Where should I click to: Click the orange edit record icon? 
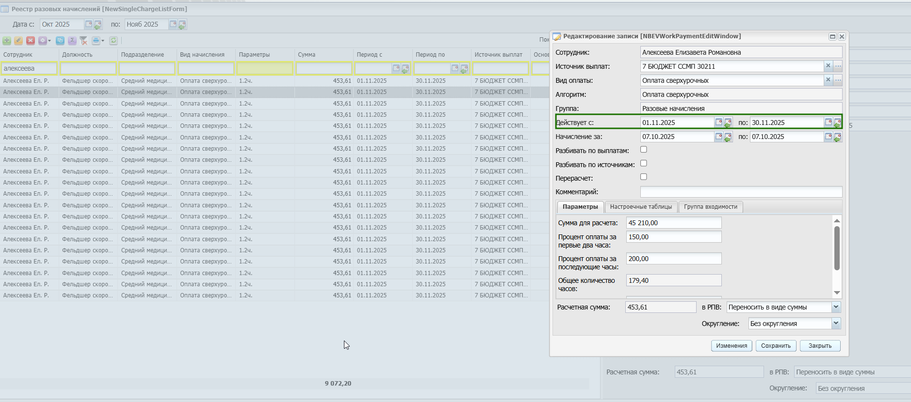pyautogui.click(x=18, y=41)
